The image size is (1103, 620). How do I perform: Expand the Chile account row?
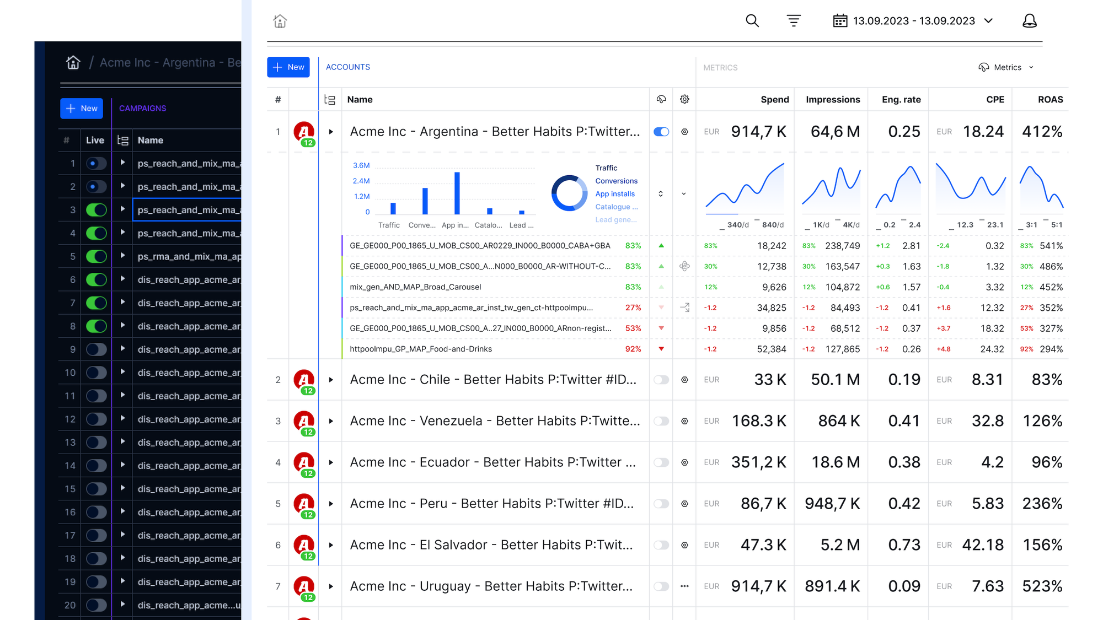(331, 380)
